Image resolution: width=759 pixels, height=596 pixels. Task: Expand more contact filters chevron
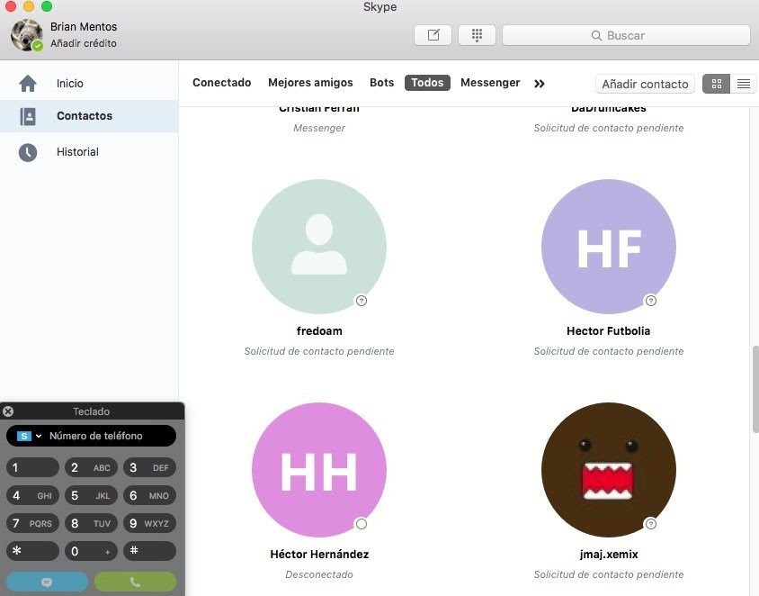pos(540,84)
